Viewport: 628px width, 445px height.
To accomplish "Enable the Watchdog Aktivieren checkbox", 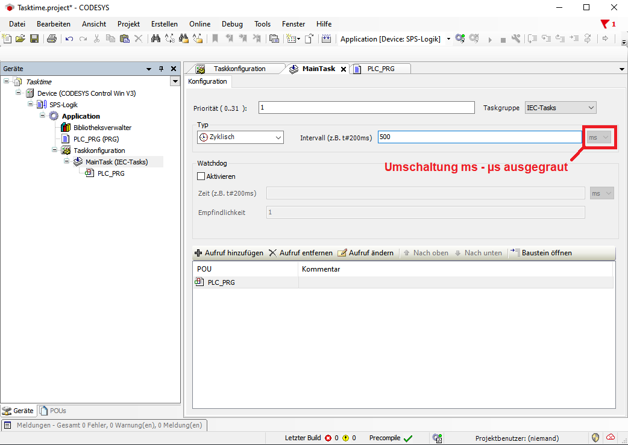I will (202, 176).
